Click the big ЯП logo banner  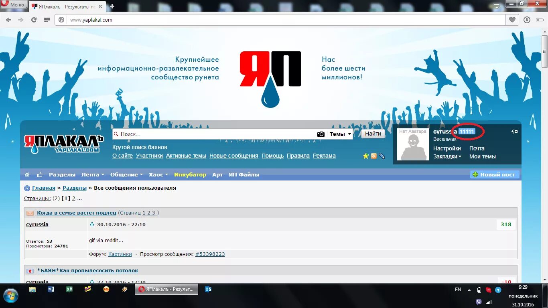click(270, 79)
